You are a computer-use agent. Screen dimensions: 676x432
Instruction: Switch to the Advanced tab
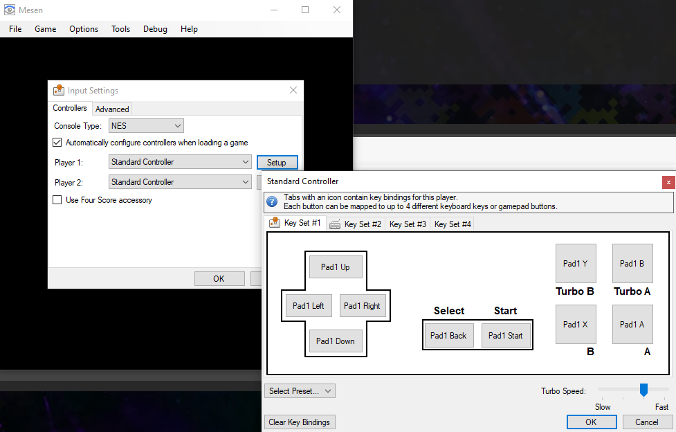pyautogui.click(x=112, y=109)
